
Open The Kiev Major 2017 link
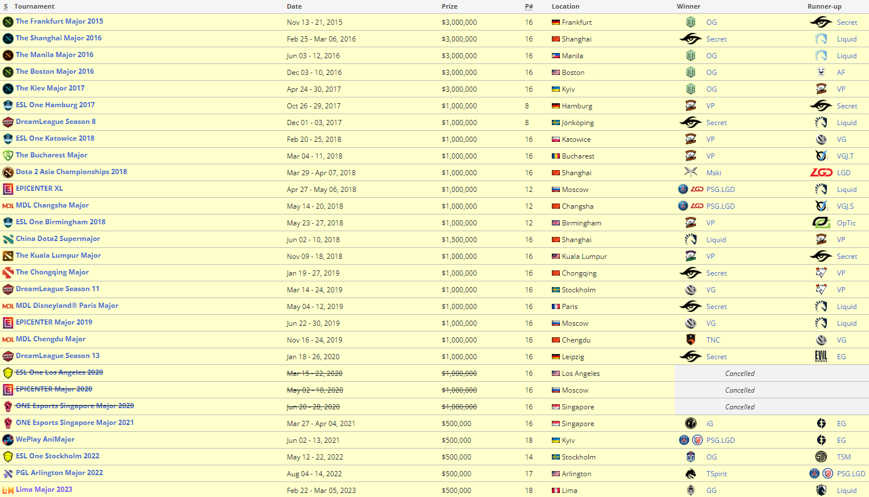[x=50, y=88]
